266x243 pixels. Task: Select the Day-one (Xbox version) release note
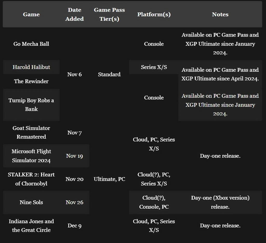tap(220, 202)
